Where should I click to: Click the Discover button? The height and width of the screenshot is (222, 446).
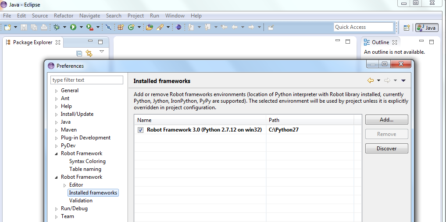[386, 148]
